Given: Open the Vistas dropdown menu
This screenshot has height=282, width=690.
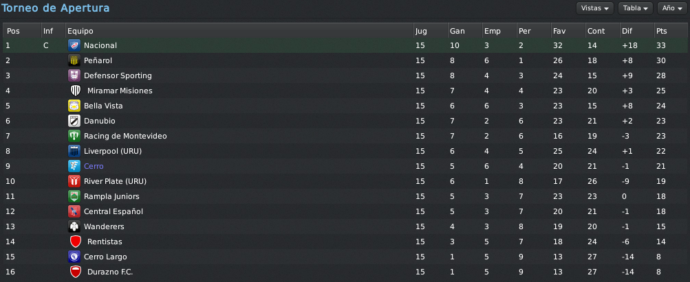Looking at the screenshot, I should (x=594, y=8).
